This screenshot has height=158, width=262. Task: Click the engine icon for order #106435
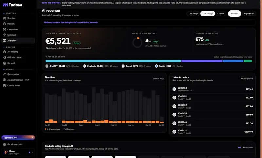(174, 114)
